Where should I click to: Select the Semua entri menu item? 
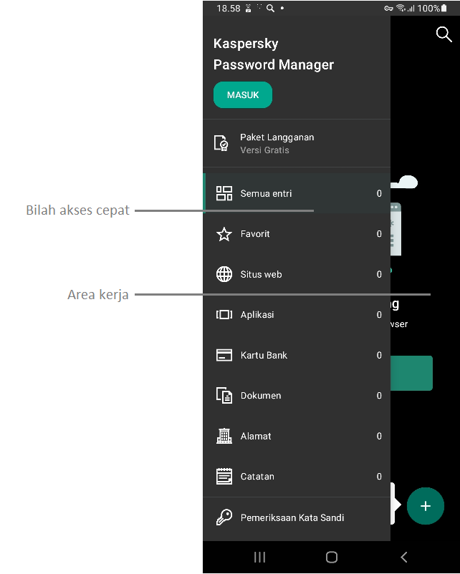(266, 193)
